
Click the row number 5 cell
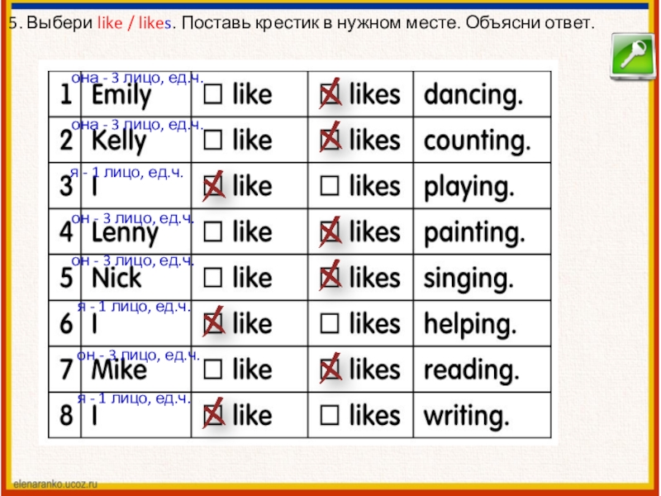(x=65, y=278)
